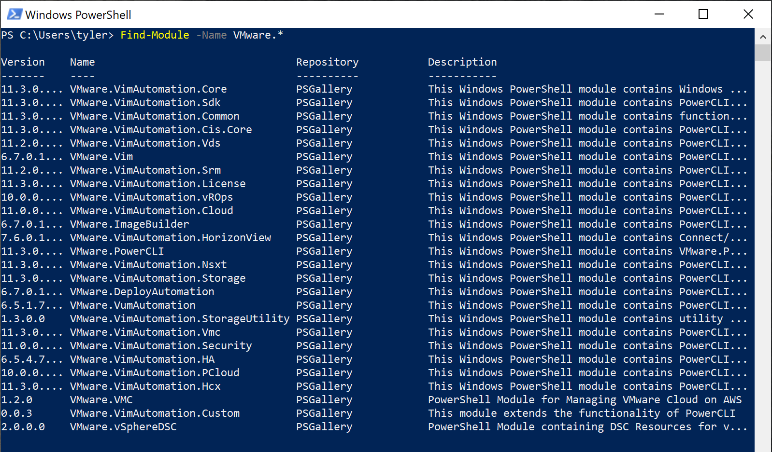Select VMware.VimAutomation.Hcx module name

coord(145,386)
